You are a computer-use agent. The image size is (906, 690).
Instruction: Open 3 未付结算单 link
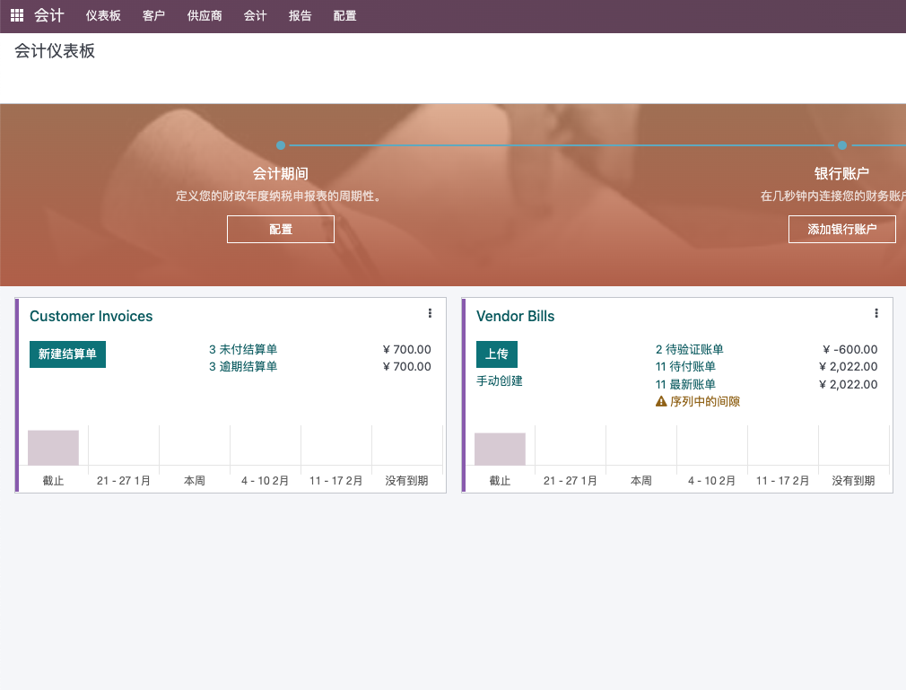point(243,350)
